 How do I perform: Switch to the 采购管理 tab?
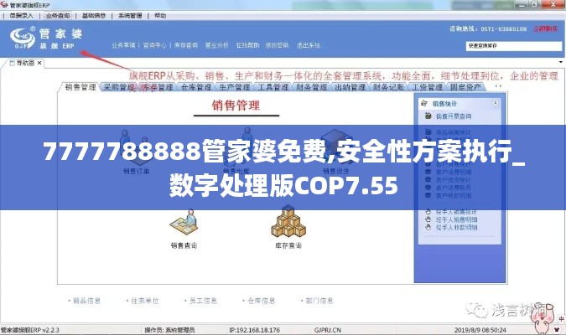click(x=119, y=87)
